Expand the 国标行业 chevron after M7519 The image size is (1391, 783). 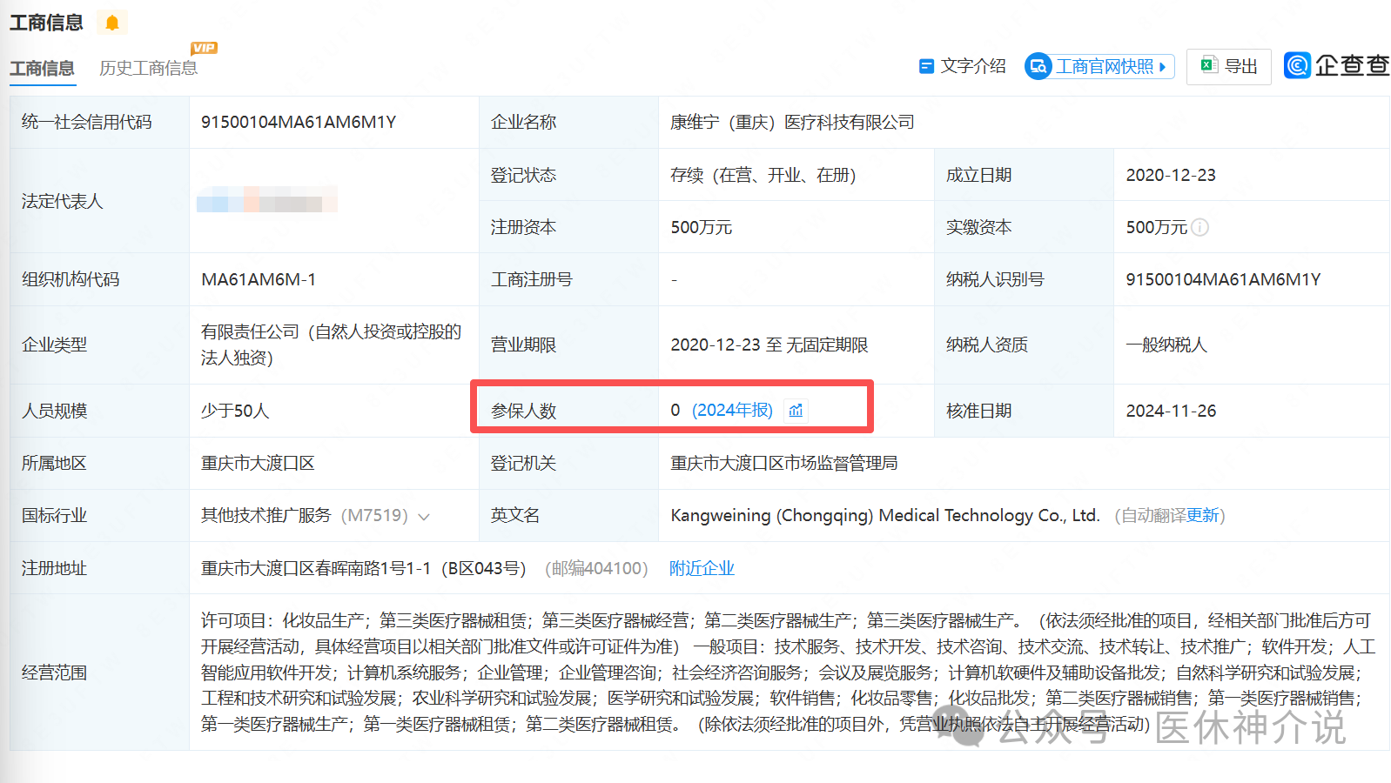(x=424, y=517)
